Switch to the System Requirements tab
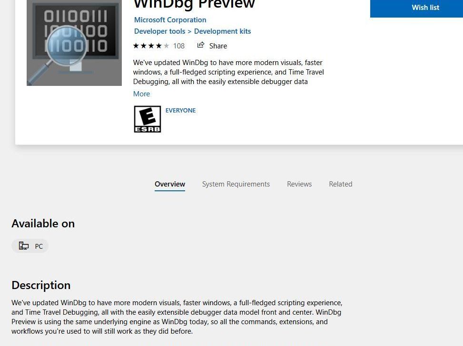The height and width of the screenshot is (346, 463). coord(236,184)
